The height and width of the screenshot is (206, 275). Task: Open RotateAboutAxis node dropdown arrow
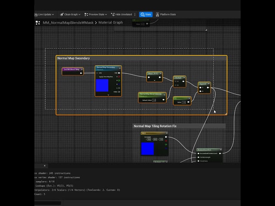[220, 150]
